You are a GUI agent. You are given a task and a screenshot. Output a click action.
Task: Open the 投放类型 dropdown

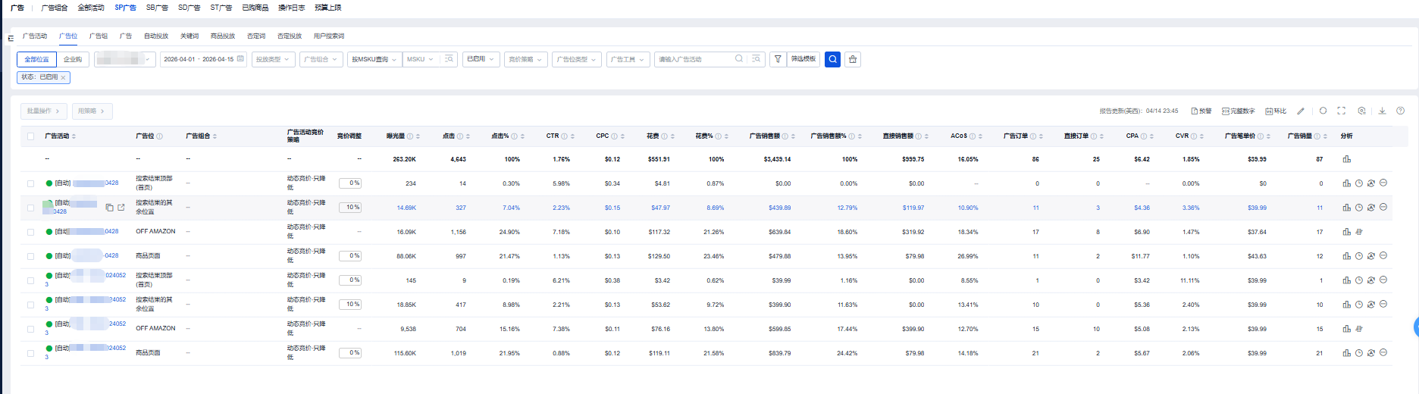click(273, 59)
